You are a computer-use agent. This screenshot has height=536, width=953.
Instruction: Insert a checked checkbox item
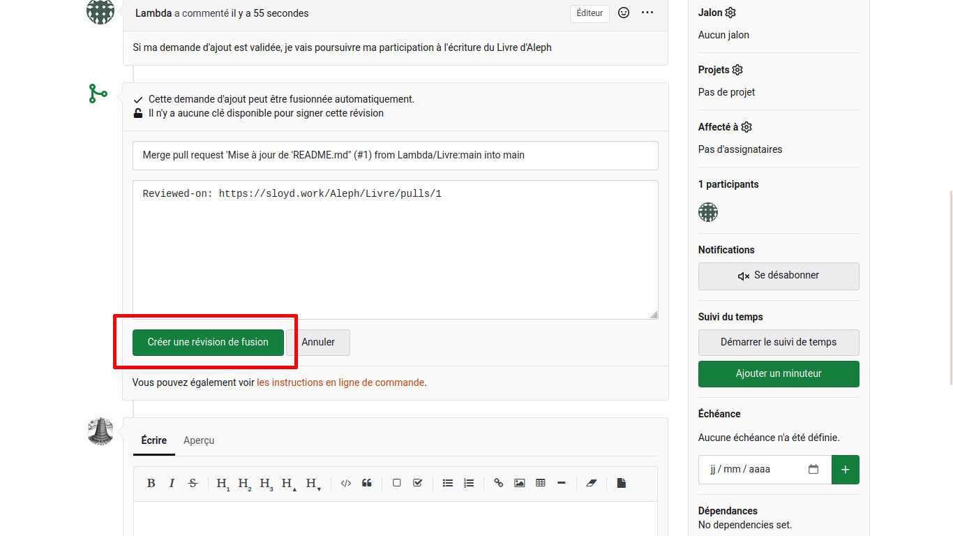pos(418,483)
